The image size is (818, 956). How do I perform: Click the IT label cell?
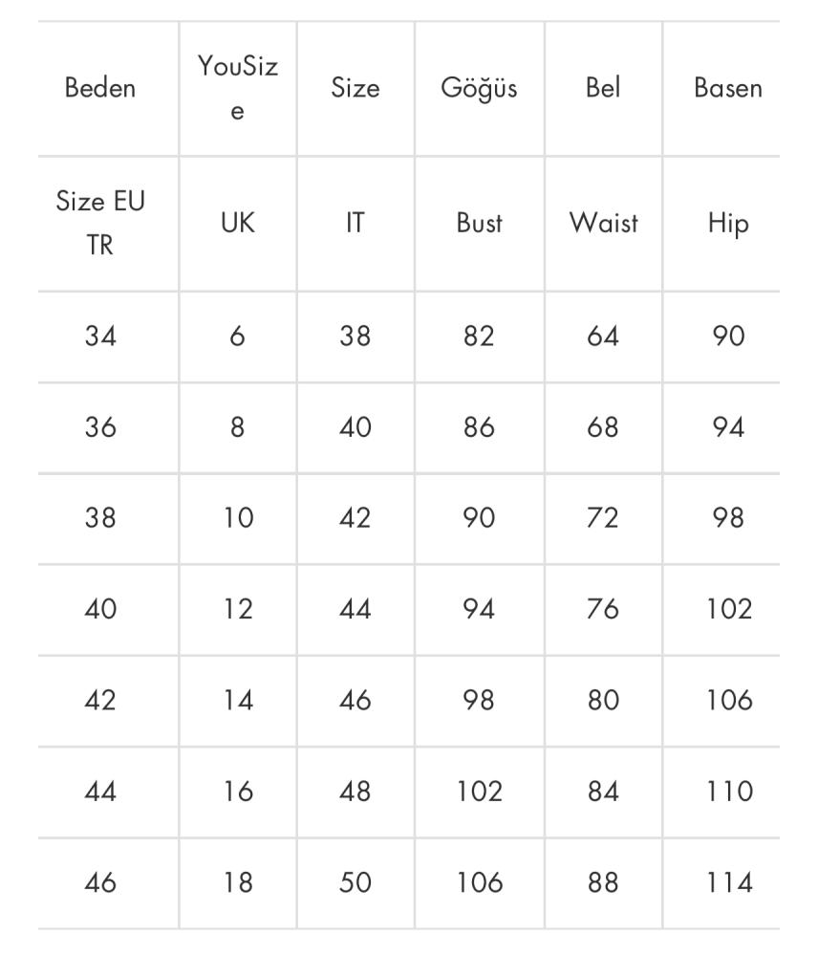click(x=355, y=223)
